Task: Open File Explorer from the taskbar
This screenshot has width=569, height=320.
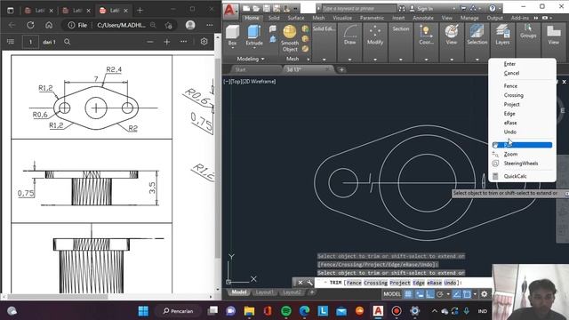Action: click(x=249, y=311)
